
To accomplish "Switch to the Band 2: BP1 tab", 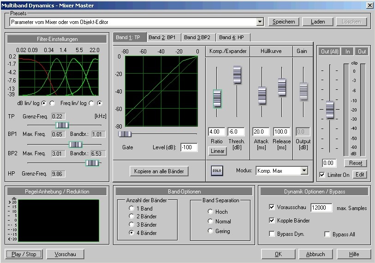I will (164, 37).
